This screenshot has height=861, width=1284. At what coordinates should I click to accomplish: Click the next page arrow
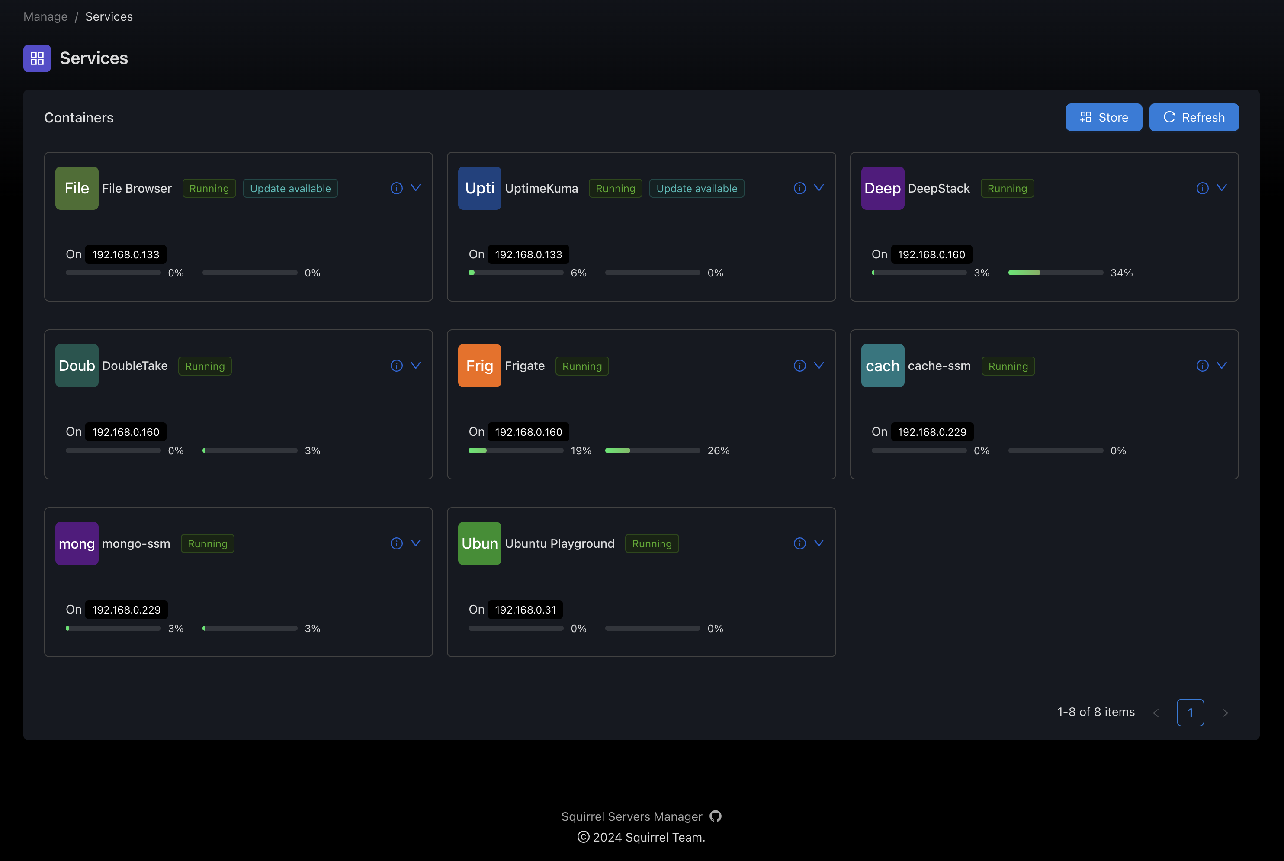[x=1225, y=713]
